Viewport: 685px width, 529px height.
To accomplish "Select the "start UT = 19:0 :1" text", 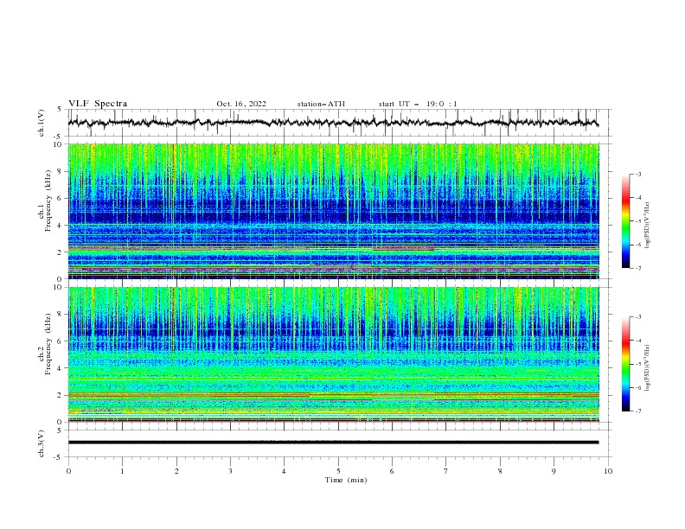I will click(418, 104).
